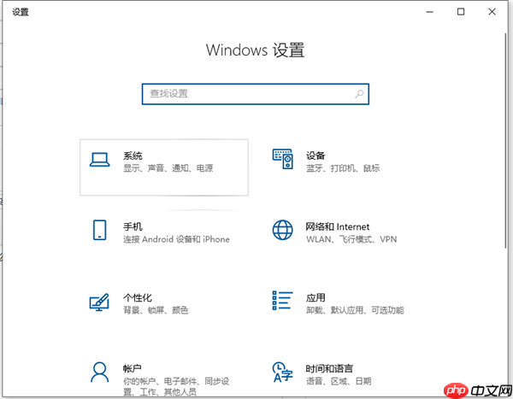Minimize the 设置 window

coord(430,12)
